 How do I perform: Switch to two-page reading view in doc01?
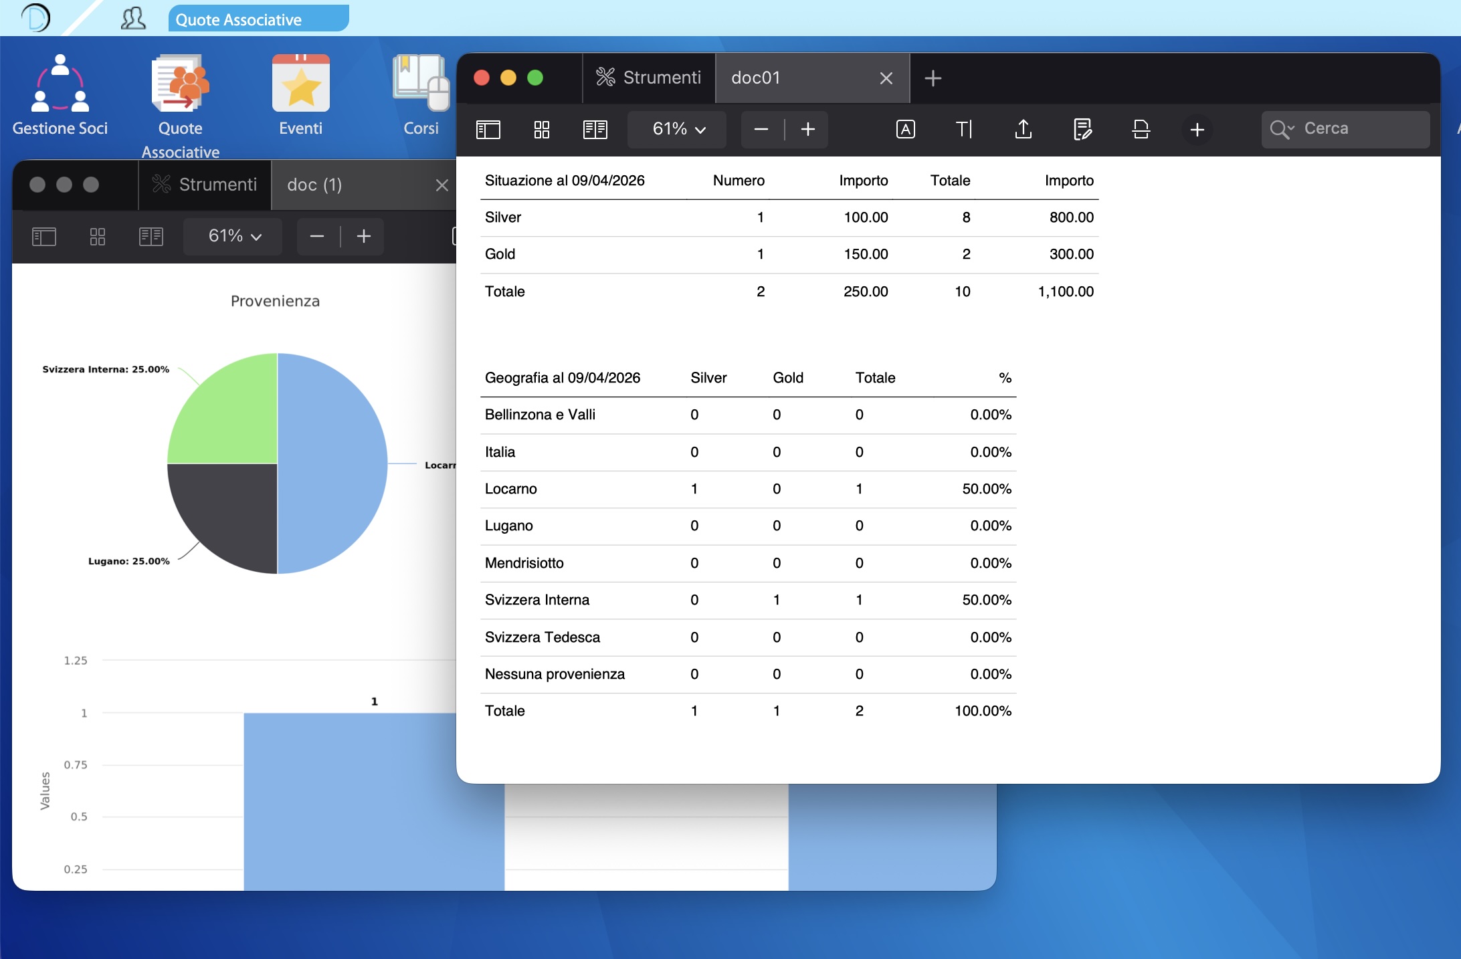click(595, 129)
